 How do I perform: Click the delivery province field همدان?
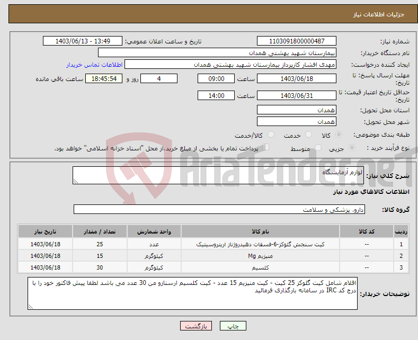click(x=297, y=110)
